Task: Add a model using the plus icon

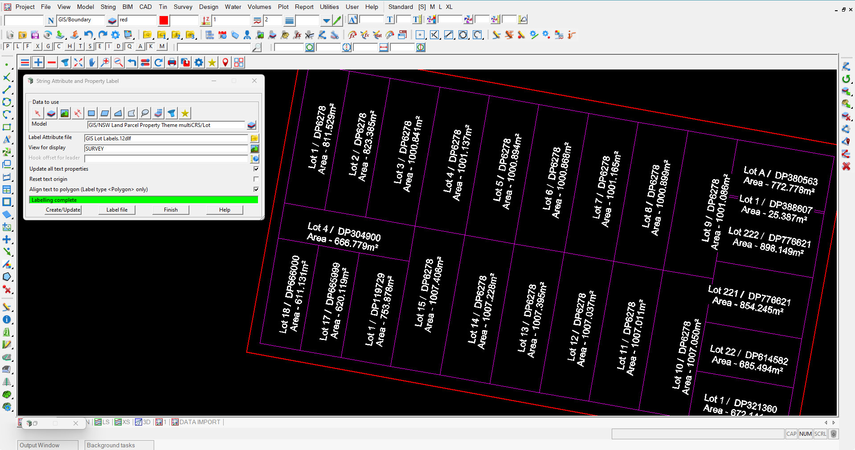Action: coord(38,63)
